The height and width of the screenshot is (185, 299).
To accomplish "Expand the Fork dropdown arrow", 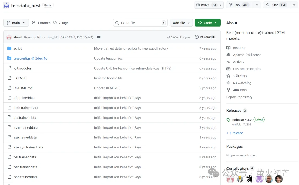I will [257, 5].
